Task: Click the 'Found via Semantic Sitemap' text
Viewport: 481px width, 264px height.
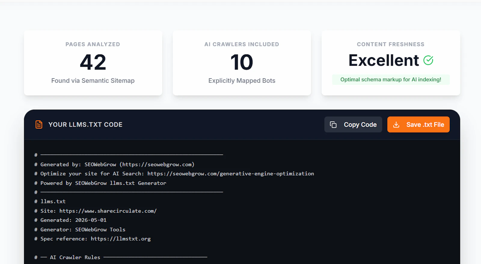Action: click(x=93, y=81)
